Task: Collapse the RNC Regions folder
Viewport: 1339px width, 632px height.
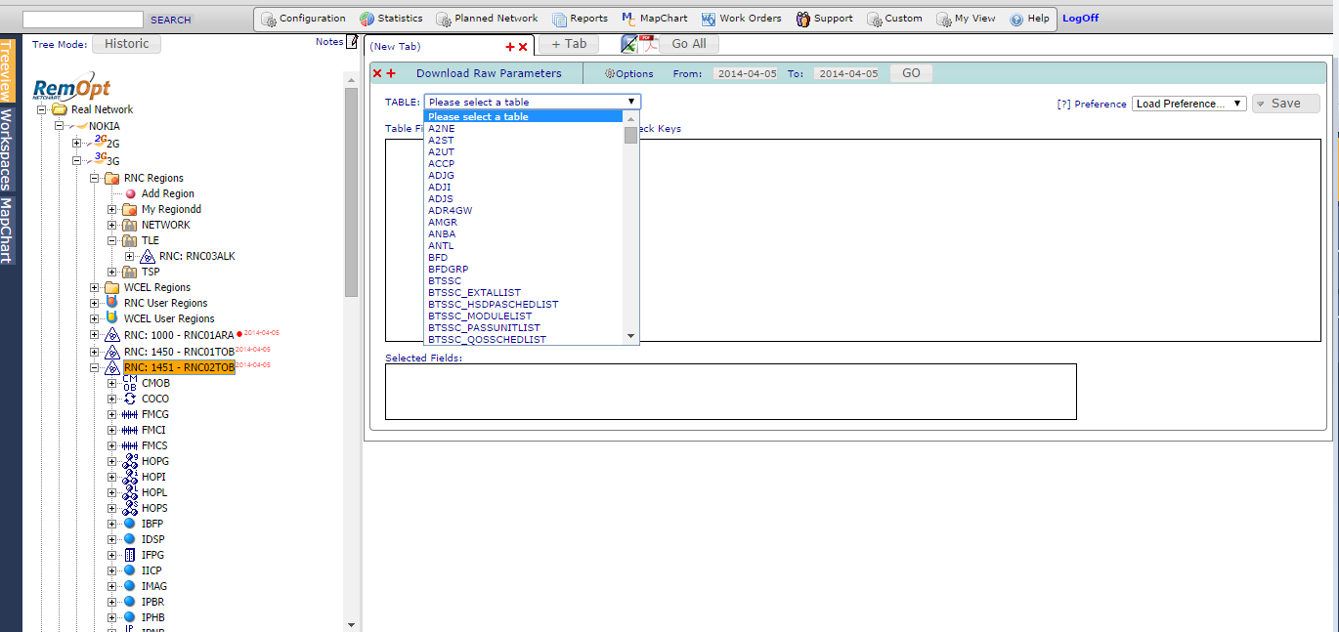Action: click(95, 178)
